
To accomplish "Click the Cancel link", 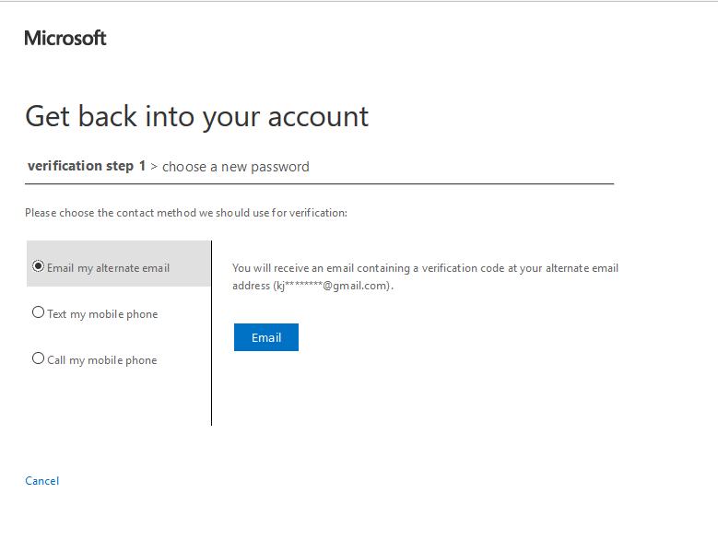I will pos(42,481).
